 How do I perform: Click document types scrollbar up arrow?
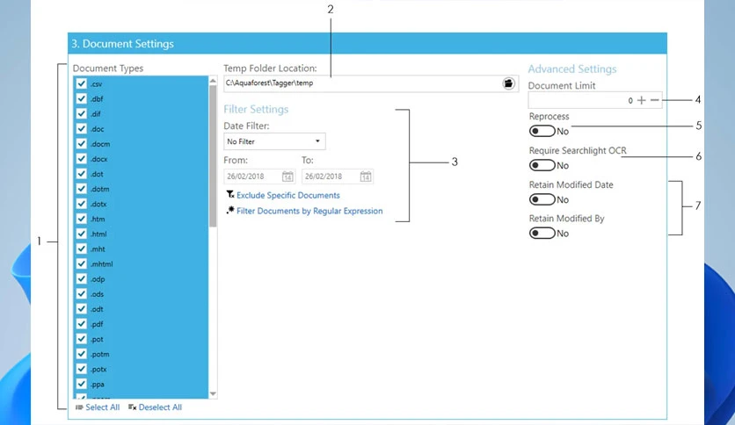213,81
